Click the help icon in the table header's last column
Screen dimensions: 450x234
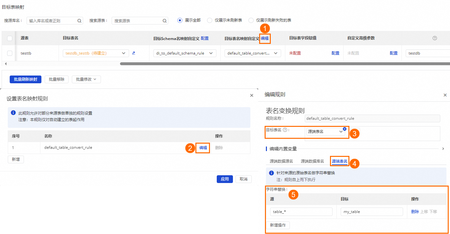[435, 38]
